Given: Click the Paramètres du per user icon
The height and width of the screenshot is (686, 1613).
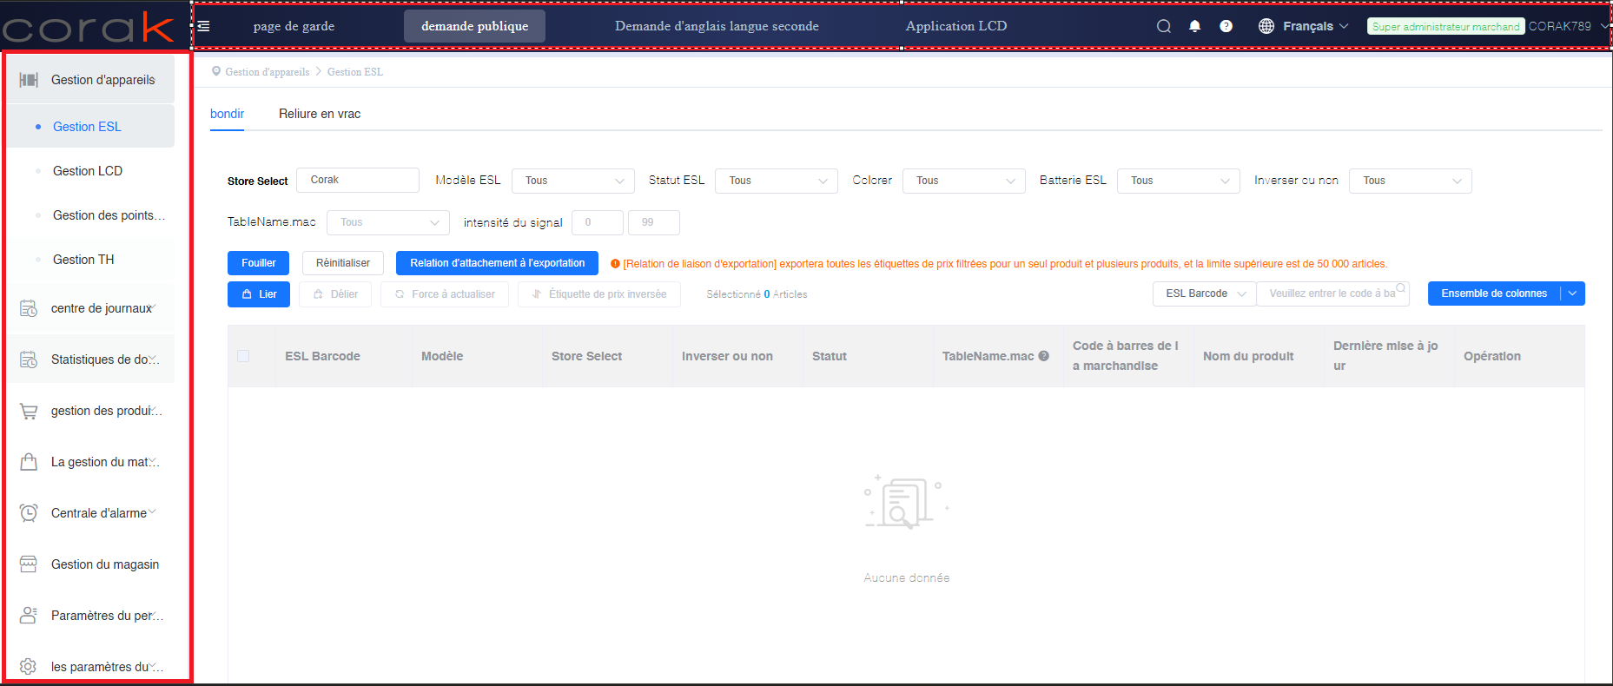Looking at the screenshot, I should [x=29, y=616].
